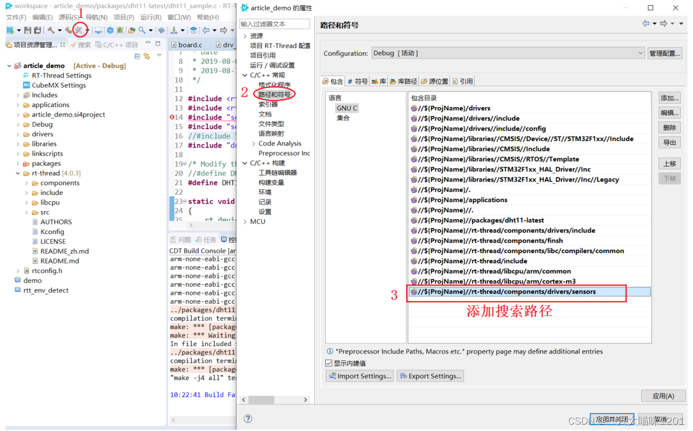
Task: Expand the Includes node in project tree
Action: click(x=19, y=95)
